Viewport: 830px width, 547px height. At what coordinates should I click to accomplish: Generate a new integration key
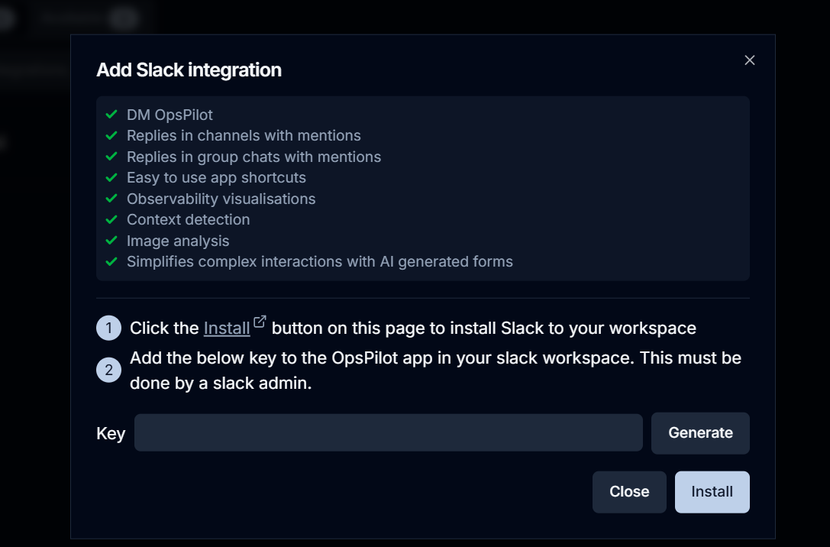(700, 433)
